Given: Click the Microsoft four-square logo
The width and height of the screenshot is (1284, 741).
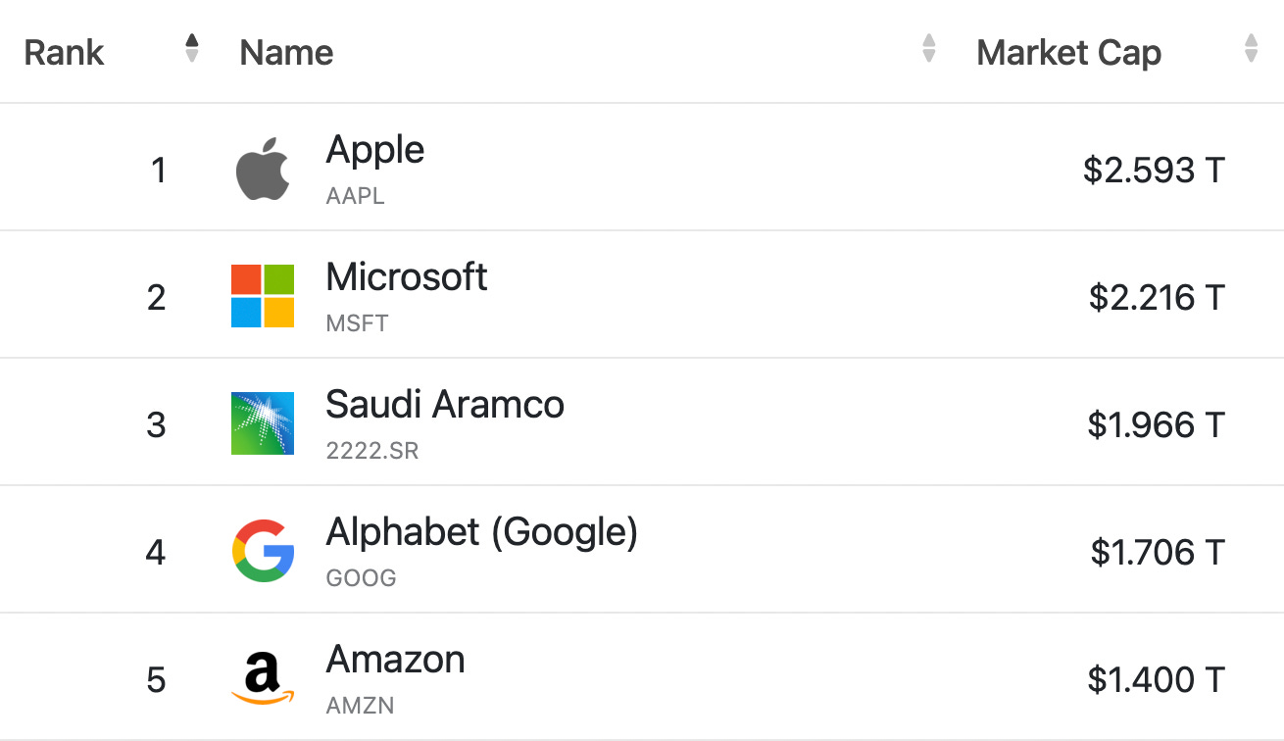Looking at the screenshot, I should [x=263, y=296].
